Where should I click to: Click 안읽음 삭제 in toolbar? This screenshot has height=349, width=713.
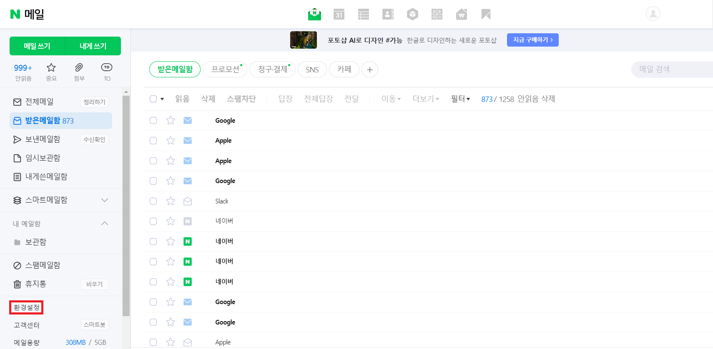pyautogui.click(x=536, y=99)
